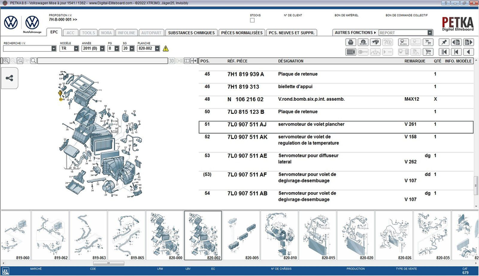Select part number 7L0 815 123 B
The image size is (479, 276).
(246, 112)
